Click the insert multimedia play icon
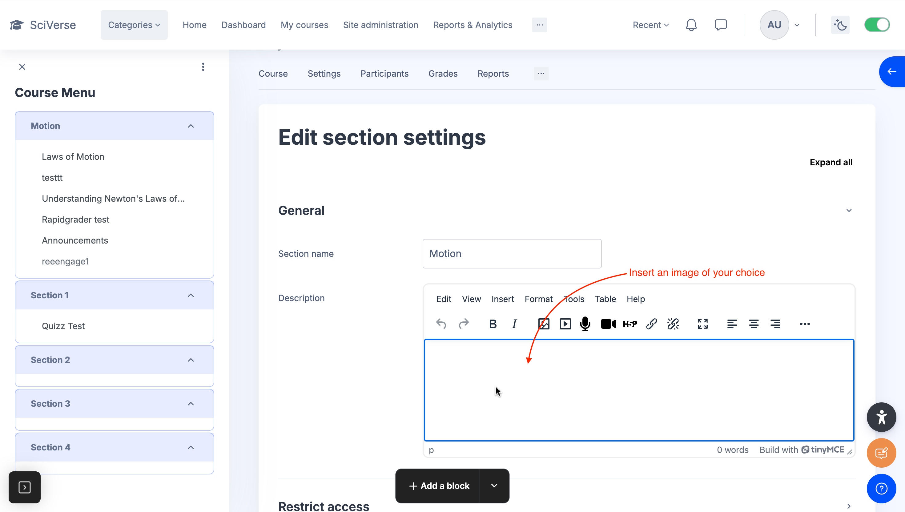Image resolution: width=905 pixels, height=512 pixels. click(x=565, y=324)
